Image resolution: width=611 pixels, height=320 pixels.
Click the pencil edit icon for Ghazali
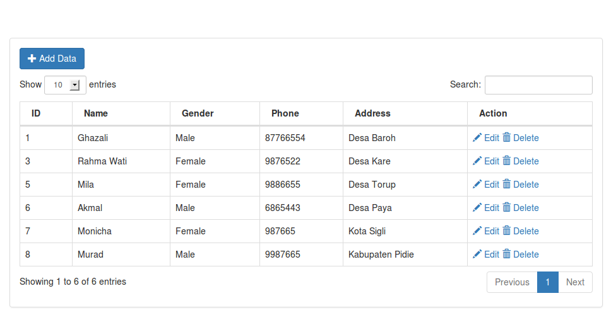[477, 138]
